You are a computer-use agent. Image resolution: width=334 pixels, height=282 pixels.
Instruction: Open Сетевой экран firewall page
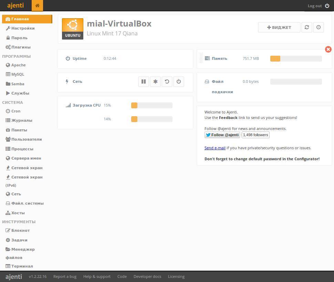pyautogui.click(x=24, y=168)
